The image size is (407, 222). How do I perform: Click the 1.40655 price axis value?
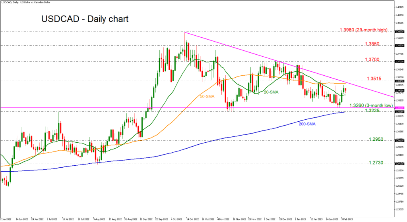pos(399,23)
